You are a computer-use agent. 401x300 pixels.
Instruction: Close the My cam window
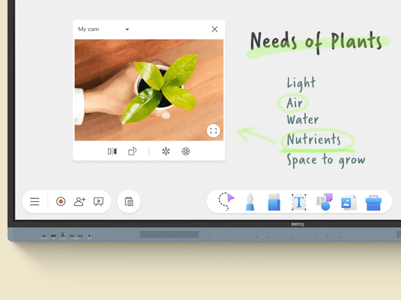pos(215,29)
